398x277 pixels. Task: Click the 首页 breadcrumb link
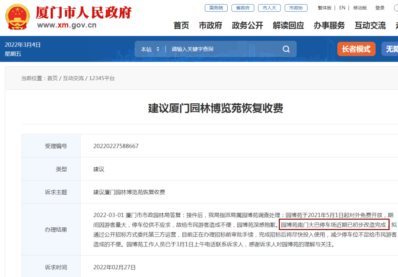click(52, 78)
